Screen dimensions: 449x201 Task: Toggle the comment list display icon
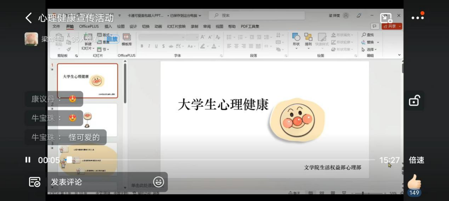pos(34,182)
